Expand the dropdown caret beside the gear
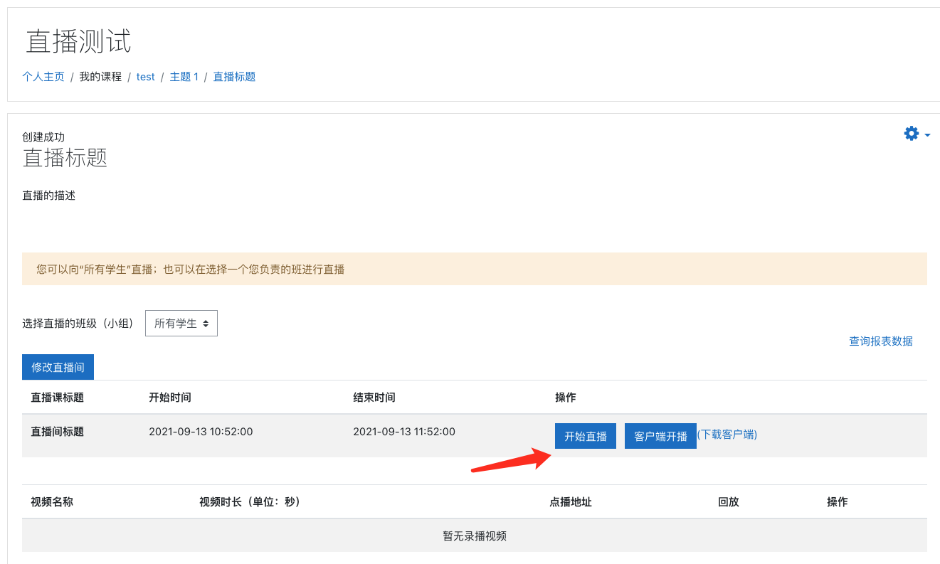 coord(927,134)
